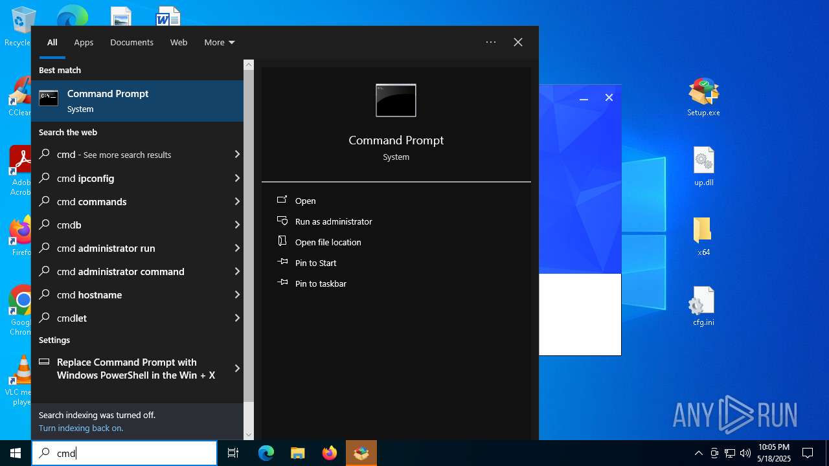This screenshot has height=466, width=829.
Task: Click network icon in system tray
Action: (x=730, y=453)
